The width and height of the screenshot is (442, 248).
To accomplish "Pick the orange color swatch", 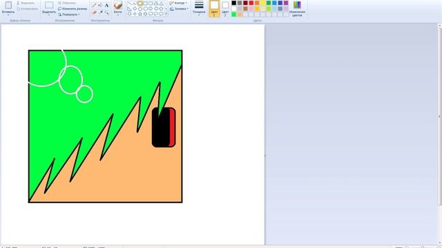I will point(257,3).
